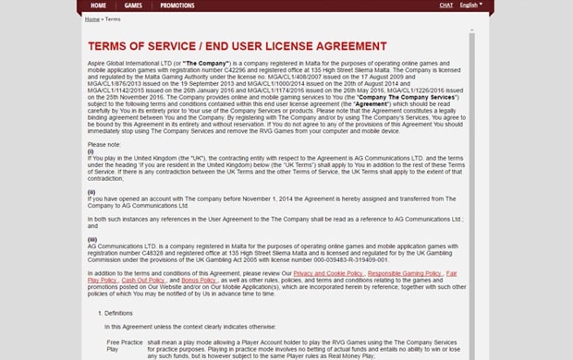This screenshot has height=360, width=573.
Task: Open the HOME menu item
Action: click(x=98, y=6)
